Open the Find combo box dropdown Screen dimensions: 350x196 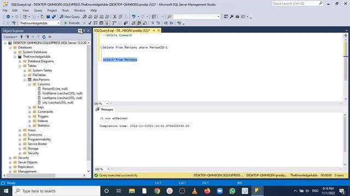pos(218,17)
